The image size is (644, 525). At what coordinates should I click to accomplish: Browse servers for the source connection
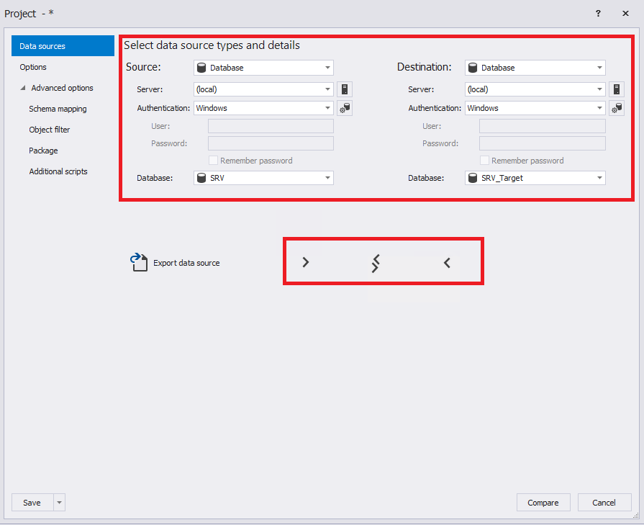[344, 89]
